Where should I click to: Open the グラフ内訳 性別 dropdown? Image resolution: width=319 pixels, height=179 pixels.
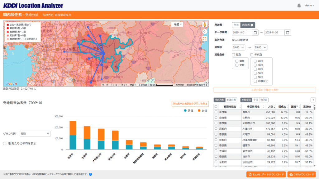click(35, 134)
